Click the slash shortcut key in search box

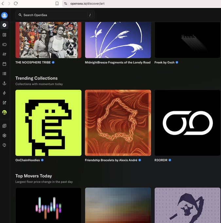[90, 15]
